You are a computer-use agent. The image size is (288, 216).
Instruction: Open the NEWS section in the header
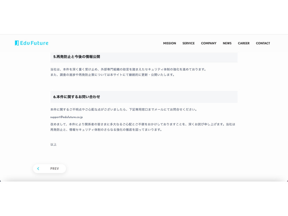tap(227, 43)
